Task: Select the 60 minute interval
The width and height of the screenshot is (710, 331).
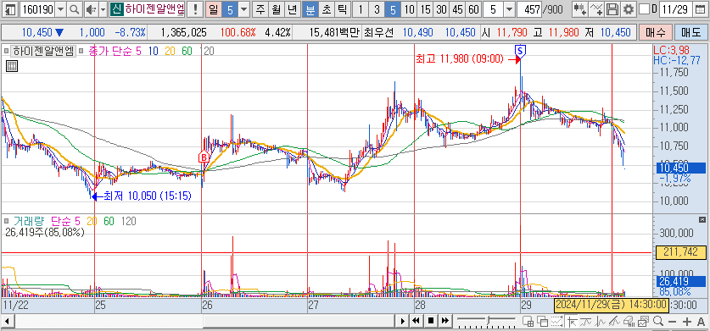Action: [x=473, y=9]
